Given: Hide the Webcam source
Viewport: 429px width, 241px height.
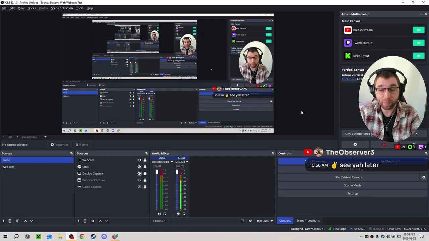Looking at the screenshot, I should (x=139, y=160).
